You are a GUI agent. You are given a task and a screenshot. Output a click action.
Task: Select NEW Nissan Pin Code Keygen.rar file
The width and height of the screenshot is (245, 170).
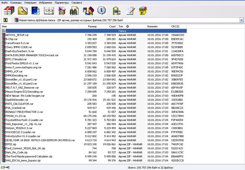click(x=25, y=96)
